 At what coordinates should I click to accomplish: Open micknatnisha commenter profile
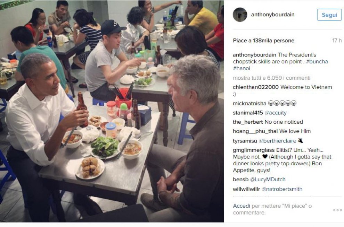249,103
